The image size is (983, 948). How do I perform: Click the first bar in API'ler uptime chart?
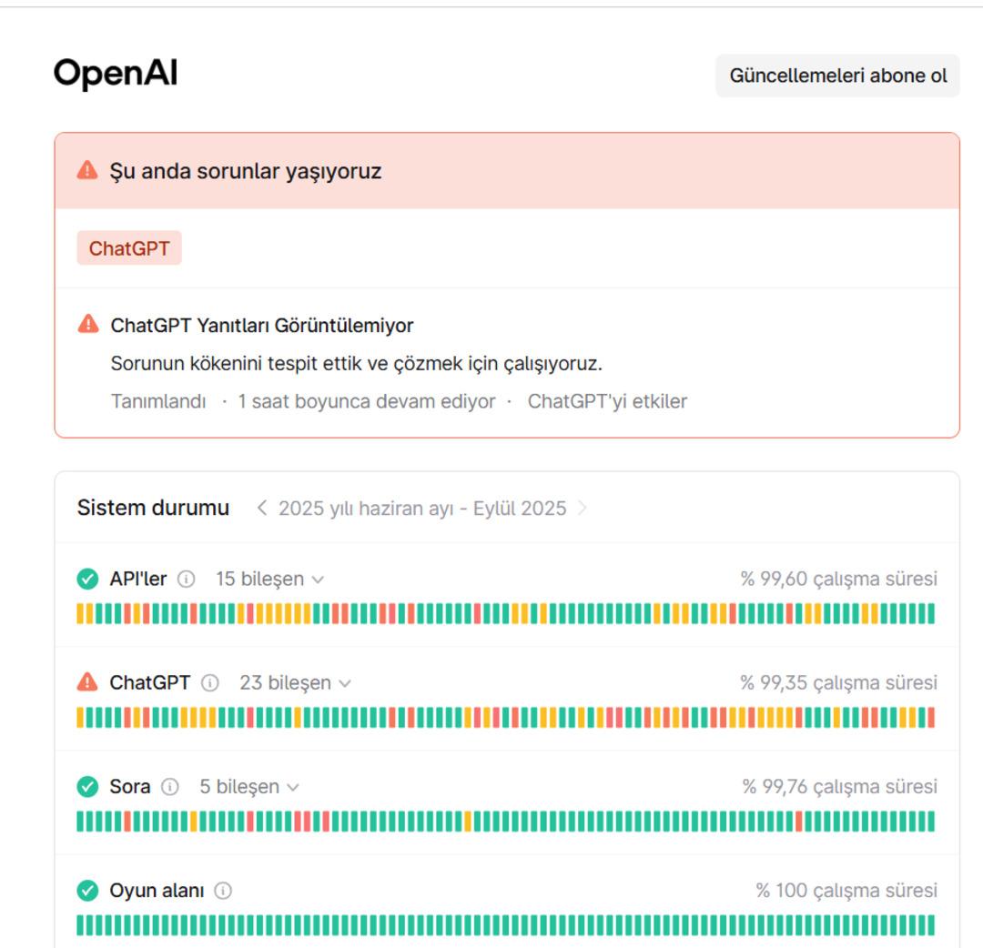(x=80, y=613)
